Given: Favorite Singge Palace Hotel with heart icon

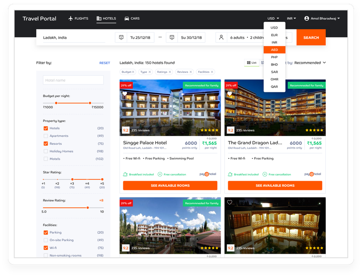Looking at the screenshot, I should point(124,94).
